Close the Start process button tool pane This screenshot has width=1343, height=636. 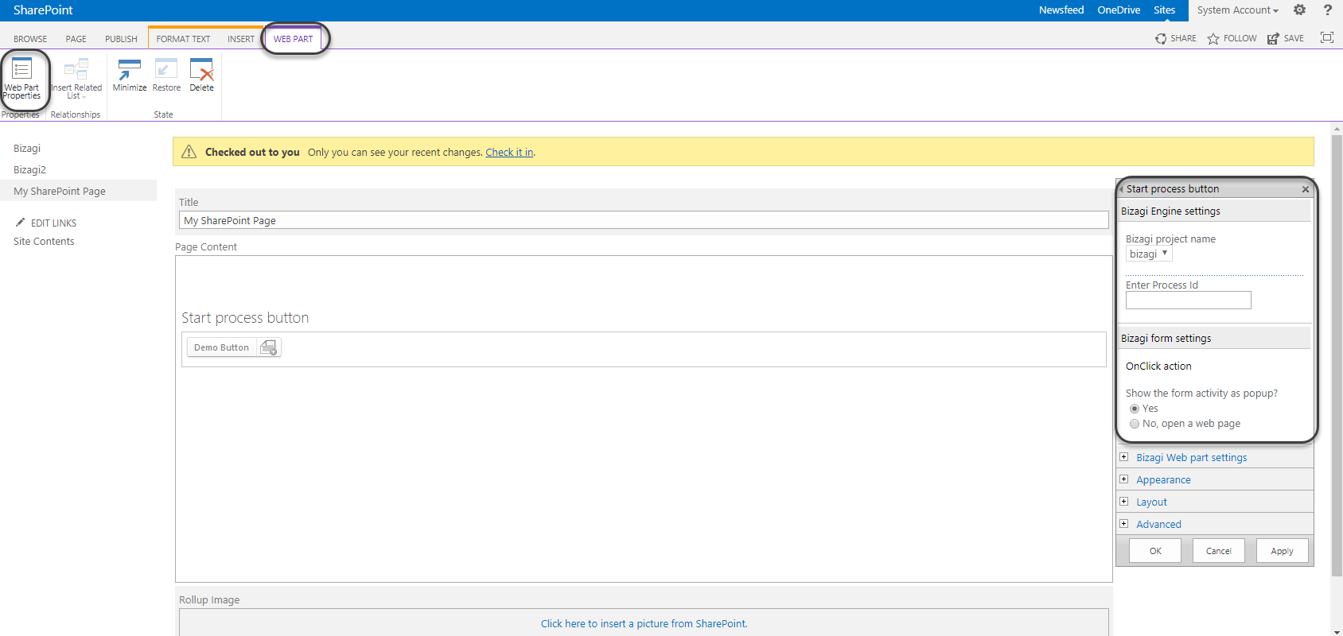(x=1305, y=189)
